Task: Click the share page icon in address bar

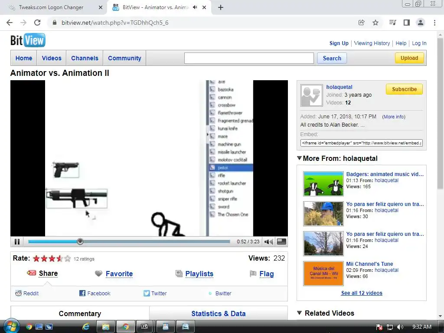Action: tap(361, 23)
